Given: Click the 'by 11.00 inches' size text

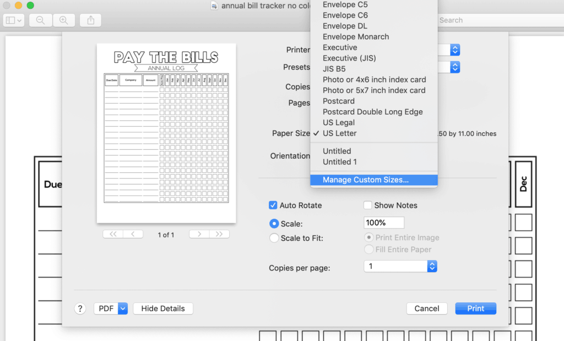Looking at the screenshot, I should 472,133.
